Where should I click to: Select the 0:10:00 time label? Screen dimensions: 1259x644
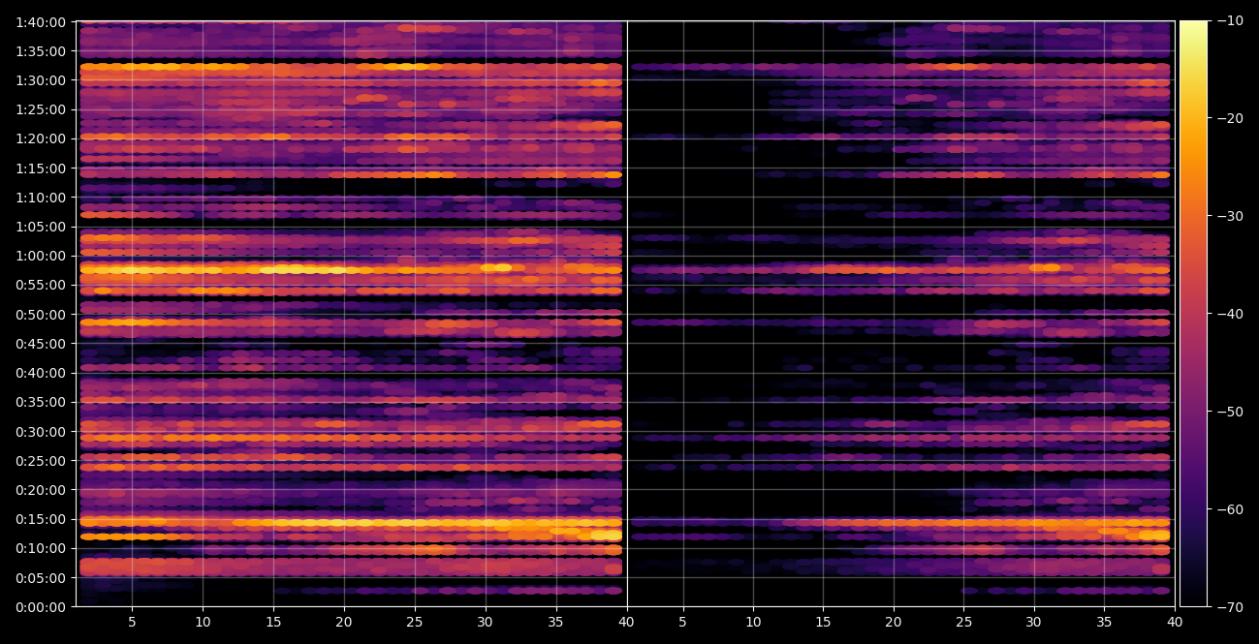click(x=40, y=548)
